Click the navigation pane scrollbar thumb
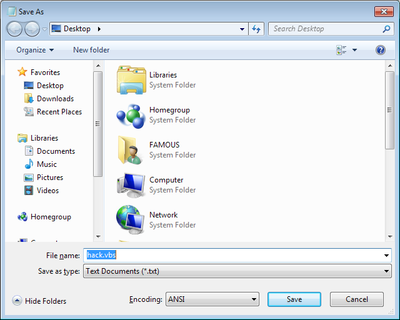Screen dimensions: 400x320 (98, 124)
